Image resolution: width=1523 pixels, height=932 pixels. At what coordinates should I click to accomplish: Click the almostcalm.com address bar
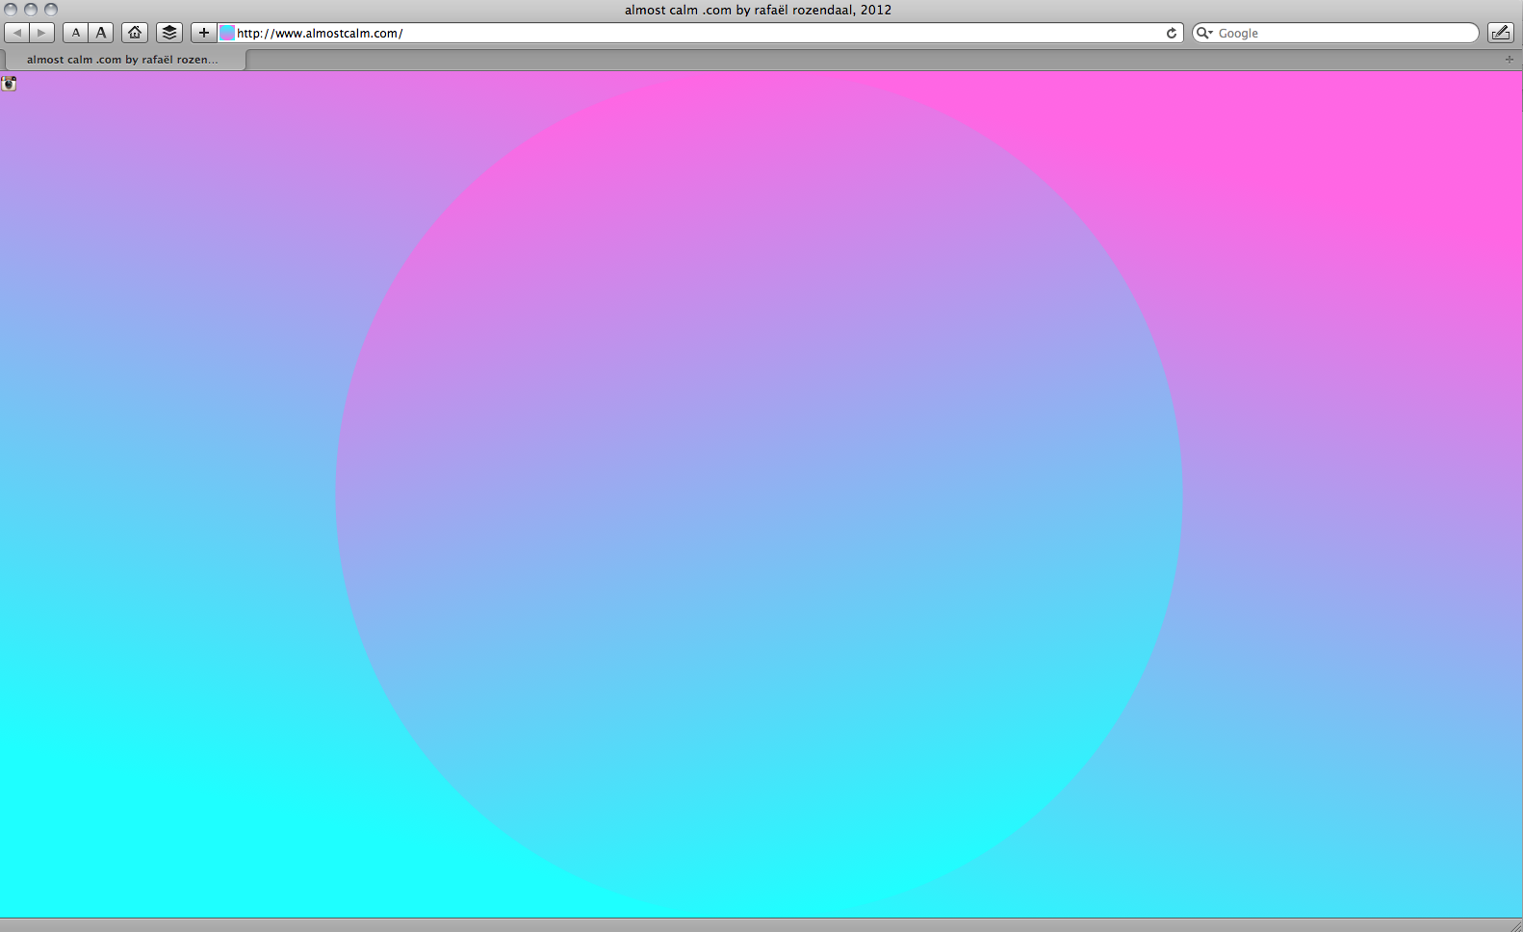click(x=701, y=33)
